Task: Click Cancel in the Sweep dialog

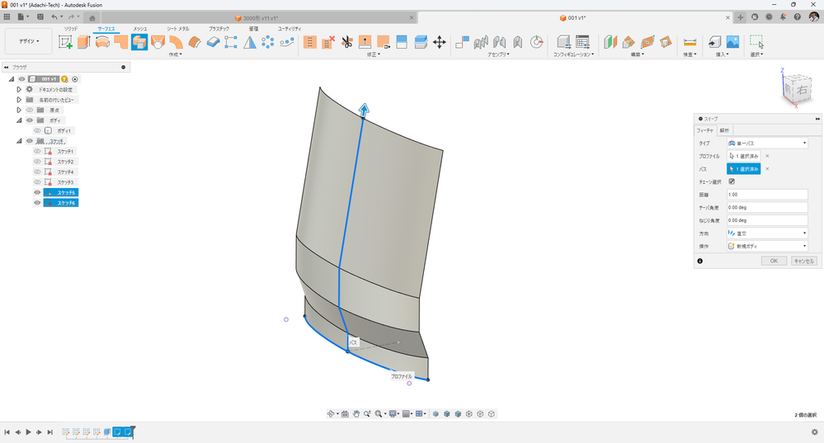Action: pyautogui.click(x=804, y=262)
